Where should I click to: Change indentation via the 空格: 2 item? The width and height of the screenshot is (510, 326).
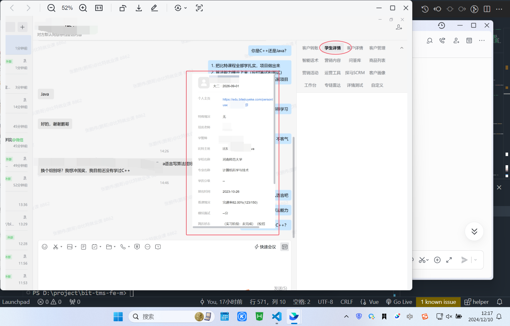coord(302,302)
